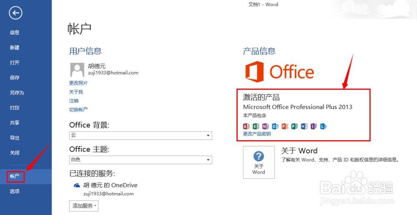This screenshot has height=215, width=417.
Task: Open the Office 背景 dropdown showing 云
Action: pyautogui.click(x=141, y=136)
